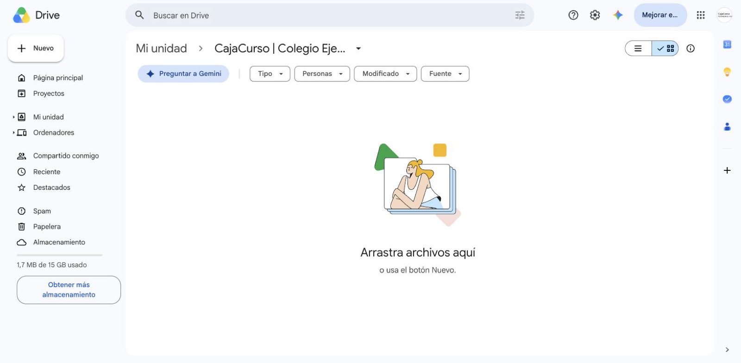This screenshot has height=363, width=741.
Task: Expand Ordenadores tree arrow
Action: pyautogui.click(x=13, y=133)
